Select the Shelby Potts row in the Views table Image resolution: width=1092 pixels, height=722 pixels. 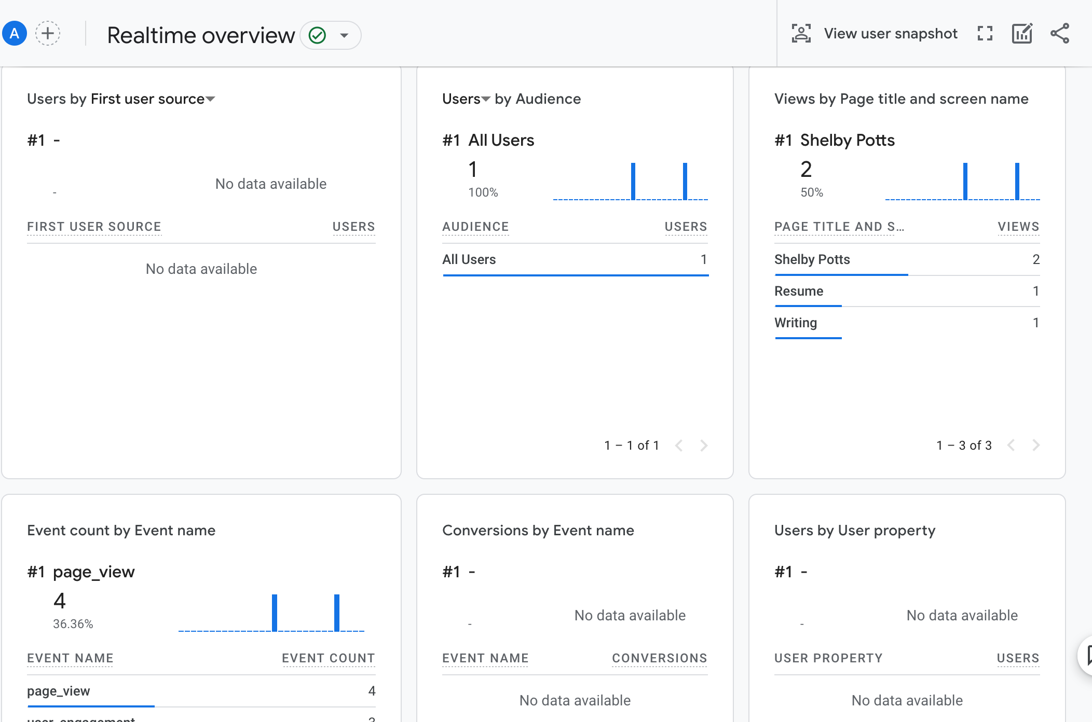(x=907, y=260)
